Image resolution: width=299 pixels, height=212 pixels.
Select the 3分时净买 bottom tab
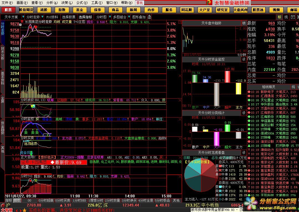click(x=130, y=200)
